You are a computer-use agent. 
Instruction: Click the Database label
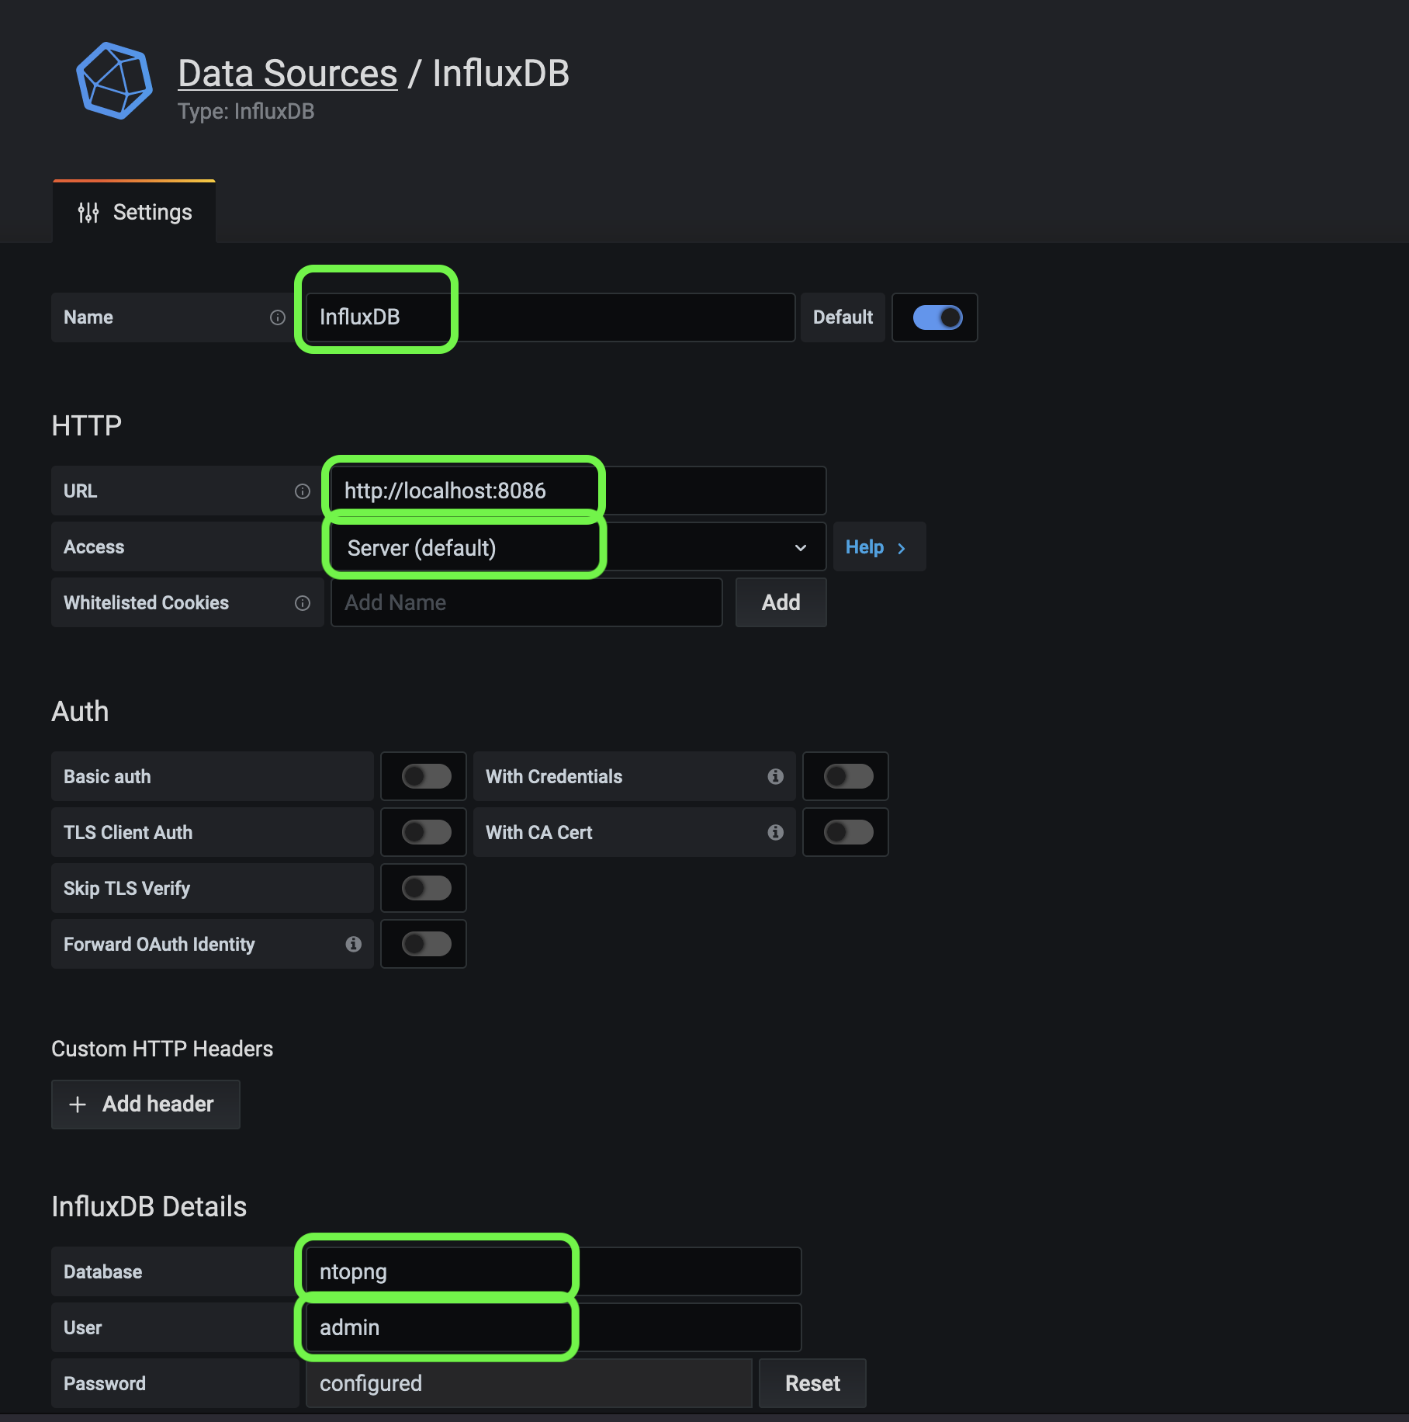click(102, 1271)
